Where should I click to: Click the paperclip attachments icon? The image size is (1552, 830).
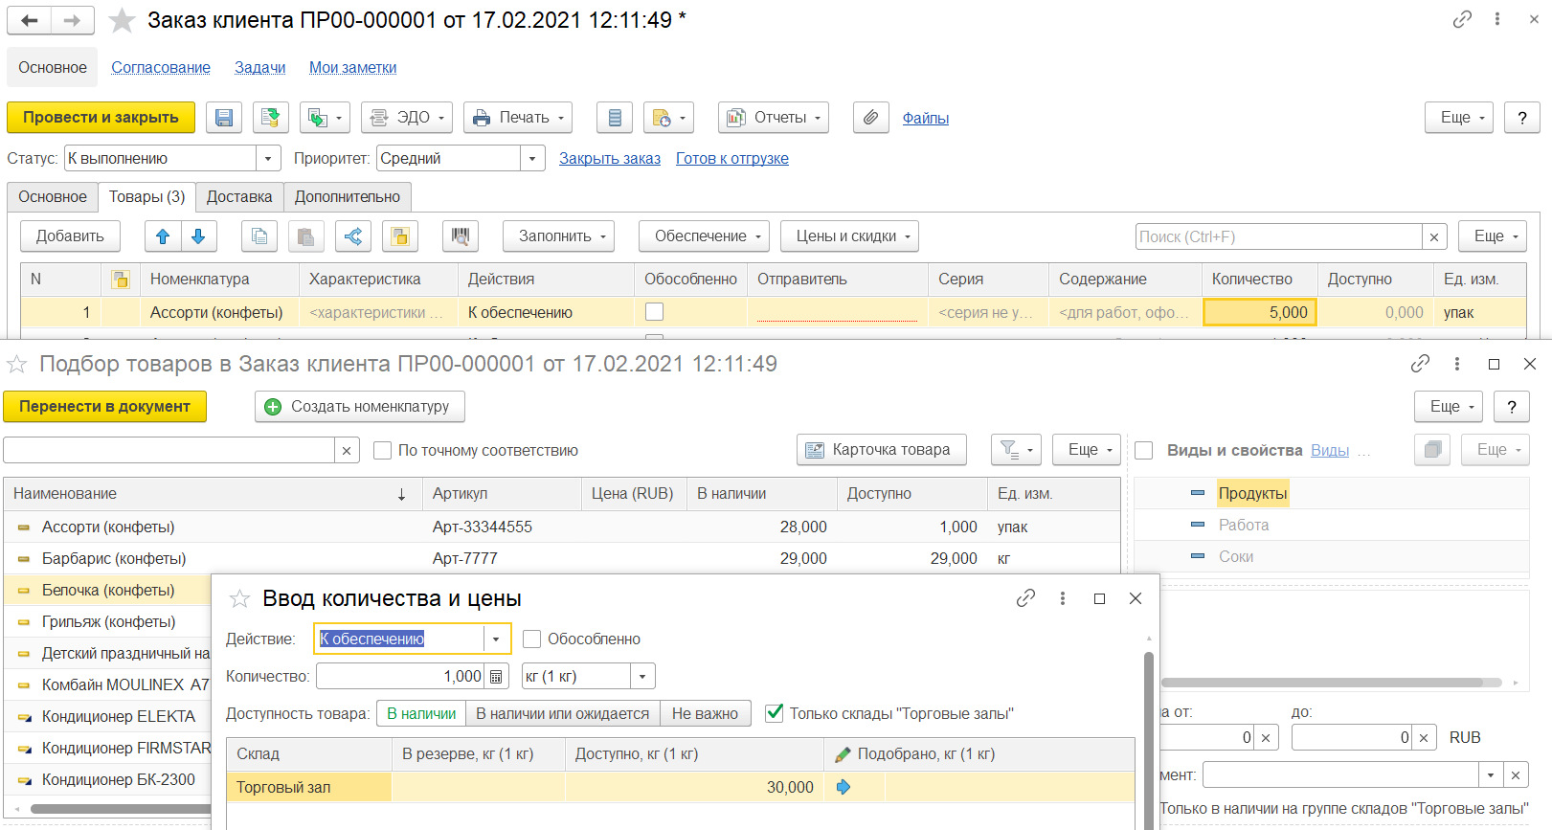[871, 118]
